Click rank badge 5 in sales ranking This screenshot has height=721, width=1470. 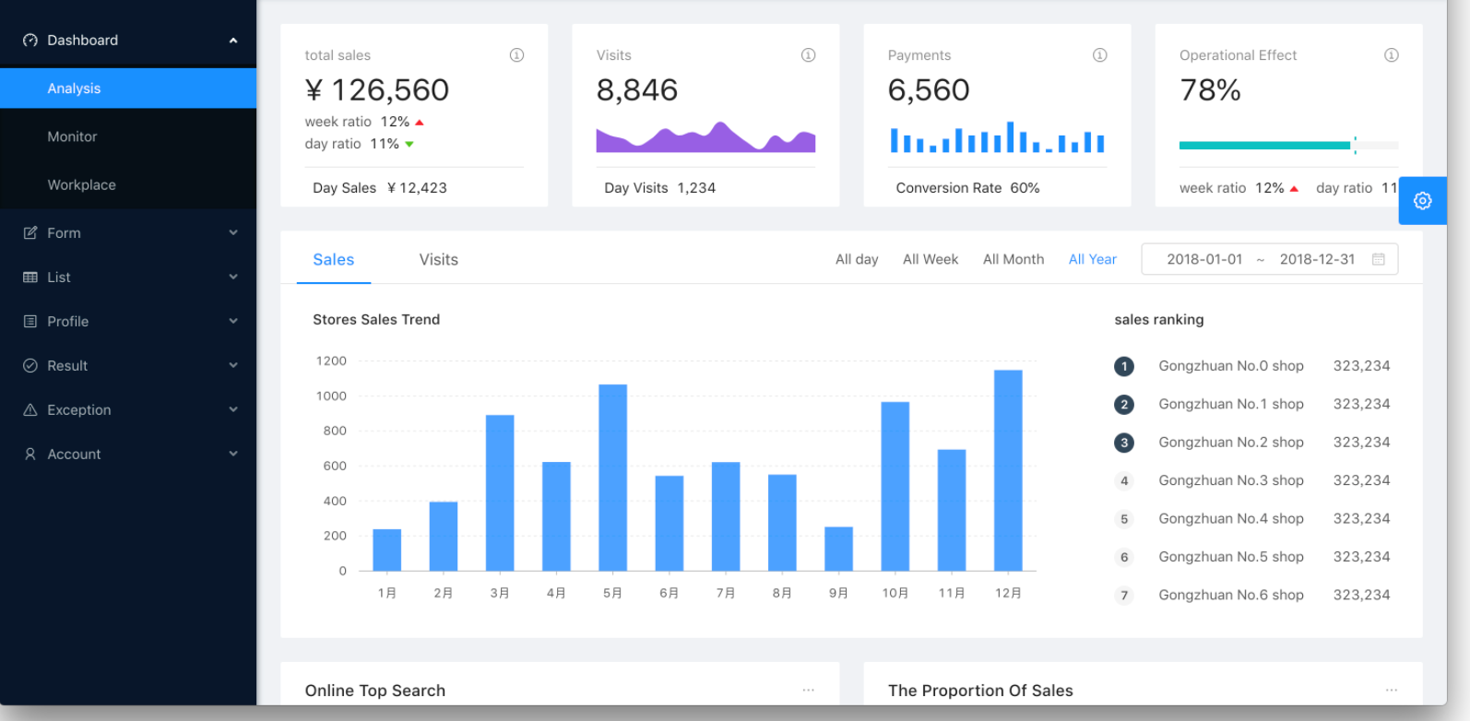(1124, 520)
